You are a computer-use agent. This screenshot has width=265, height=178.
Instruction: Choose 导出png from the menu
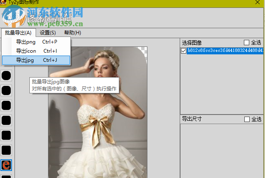click(36, 42)
